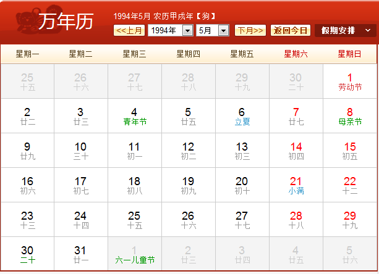Select May 26 十六

(189, 220)
